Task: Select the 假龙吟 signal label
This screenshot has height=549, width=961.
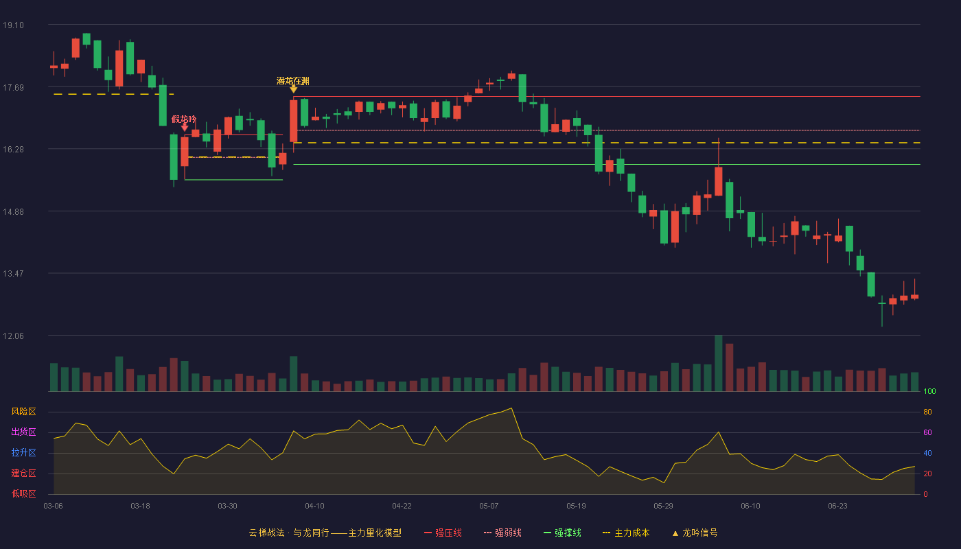Action: (184, 119)
